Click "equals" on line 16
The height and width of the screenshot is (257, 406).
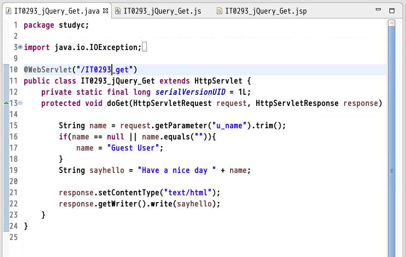click(x=177, y=137)
